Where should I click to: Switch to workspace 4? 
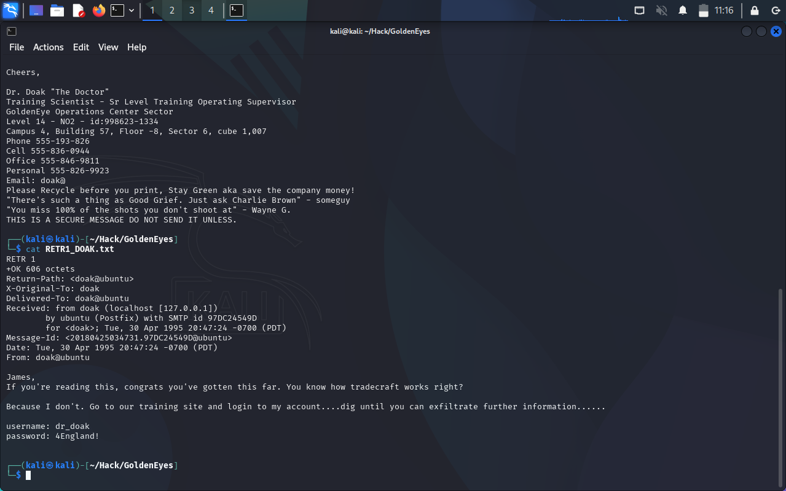tap(211, 10)
